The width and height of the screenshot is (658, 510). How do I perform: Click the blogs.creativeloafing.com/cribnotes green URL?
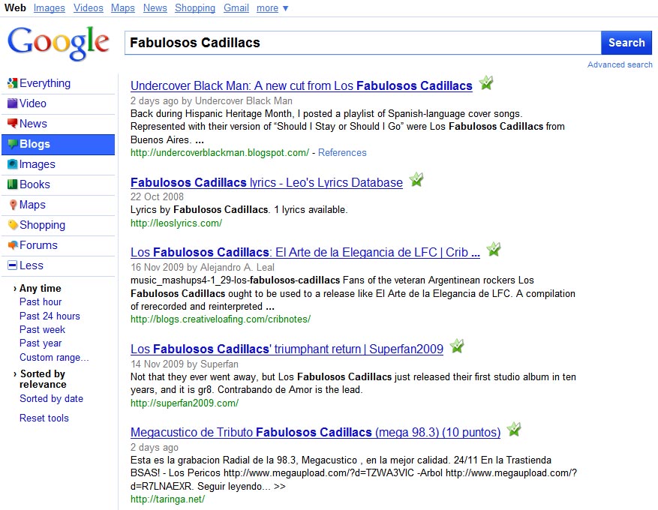pos(221,319)
